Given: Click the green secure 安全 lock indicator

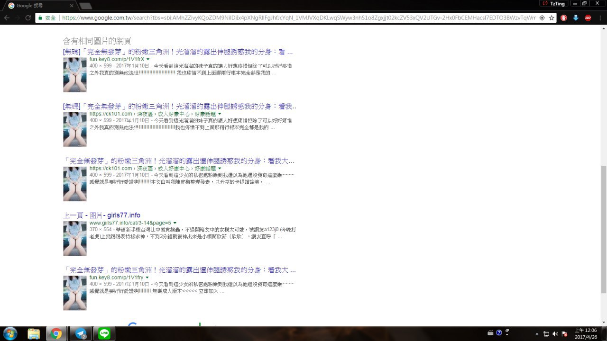Looking at the screenshot, I should click(x=46, y=18).
